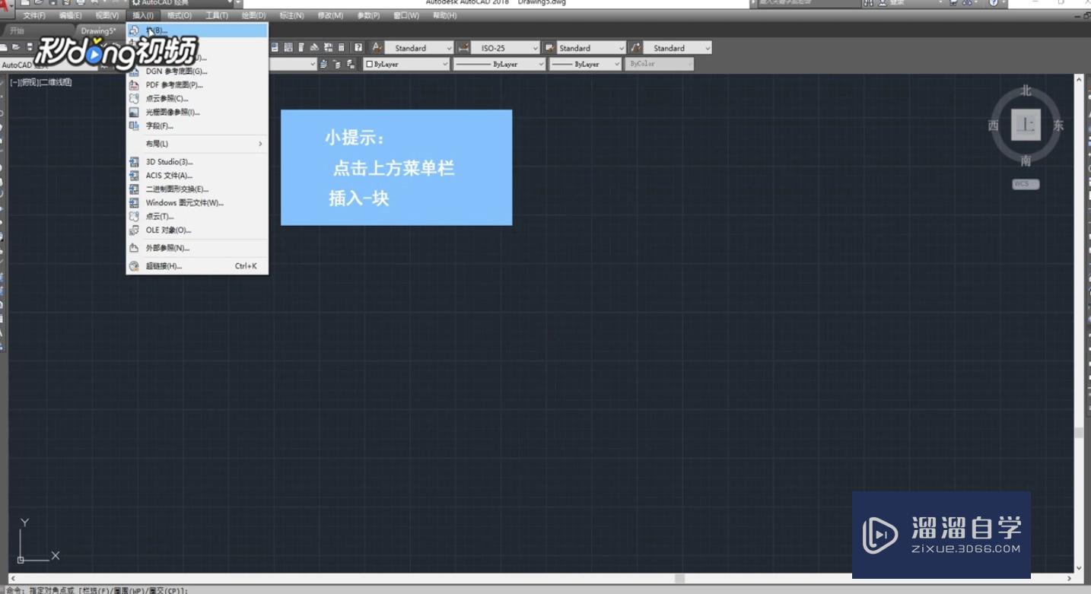Click the 西 west on ViewCube compass

coord(993,125)
